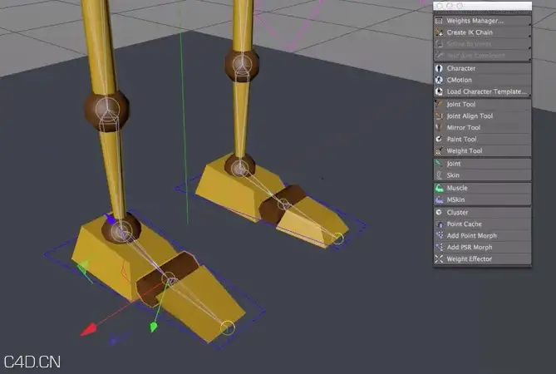Create a Cluster object

point(482,213)
